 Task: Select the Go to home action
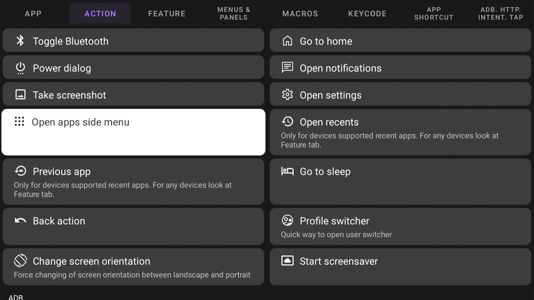(x=400, y=40)
